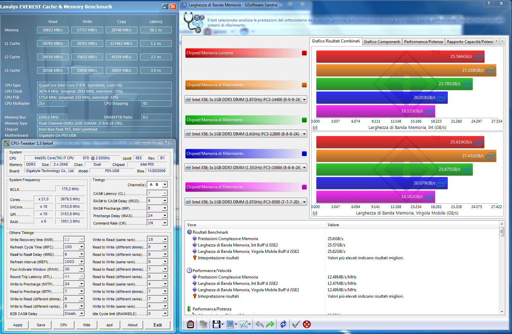The height and width of the screenshot is (334, 512).
Task: Open the arrow next to the floppy save icon
Action: tap(223, 325)
